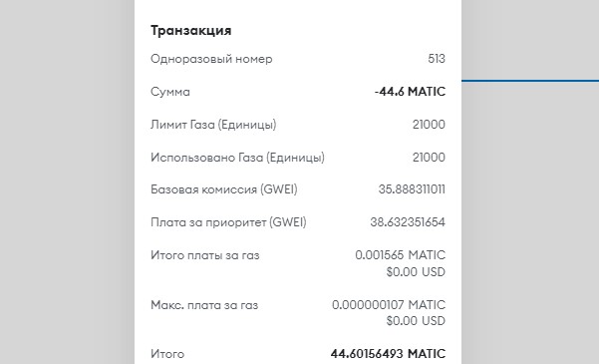Select the Одноразовый номер label
Viewport: 599px width, 364px height.
point(211,59)
